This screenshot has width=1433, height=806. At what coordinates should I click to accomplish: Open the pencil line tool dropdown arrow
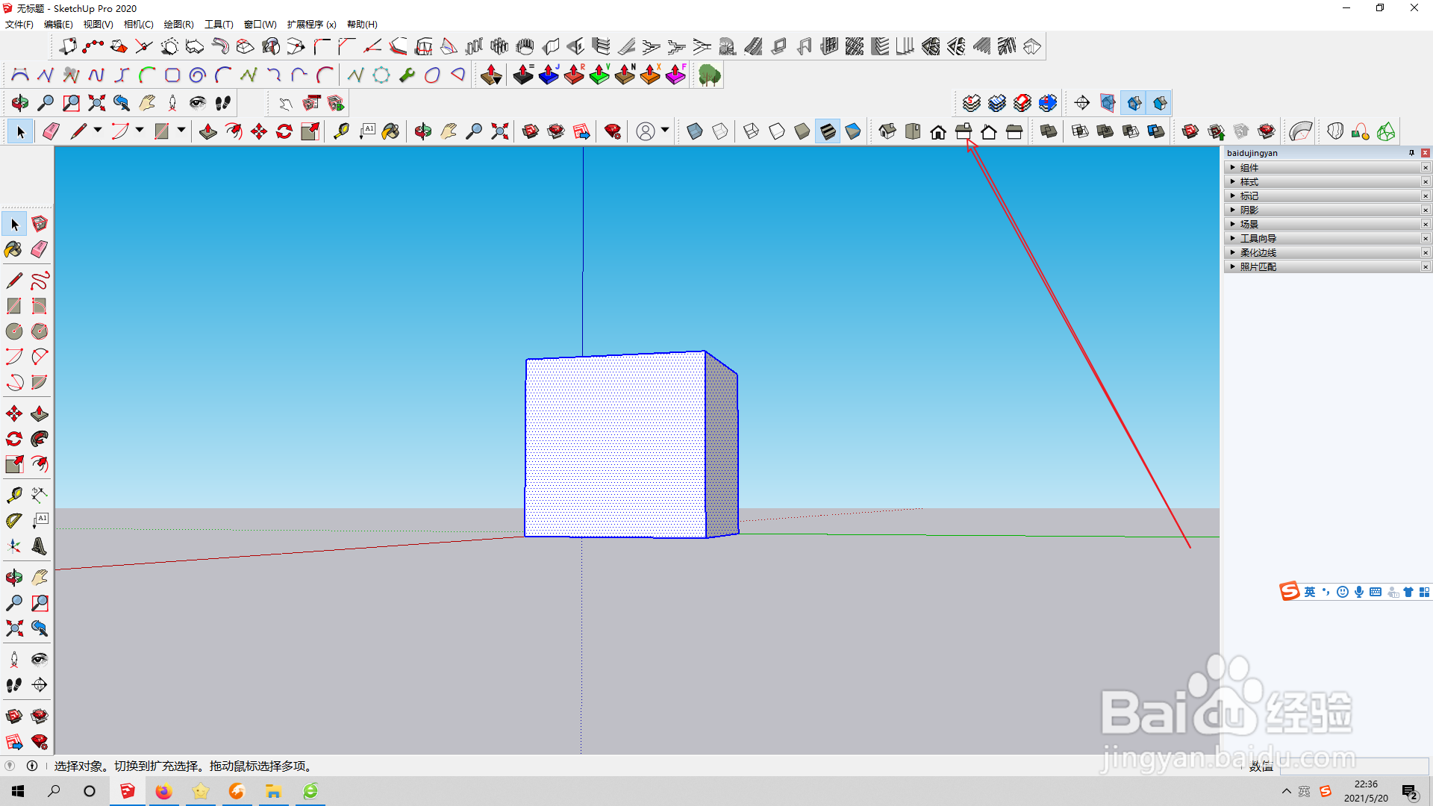point(98,131)
